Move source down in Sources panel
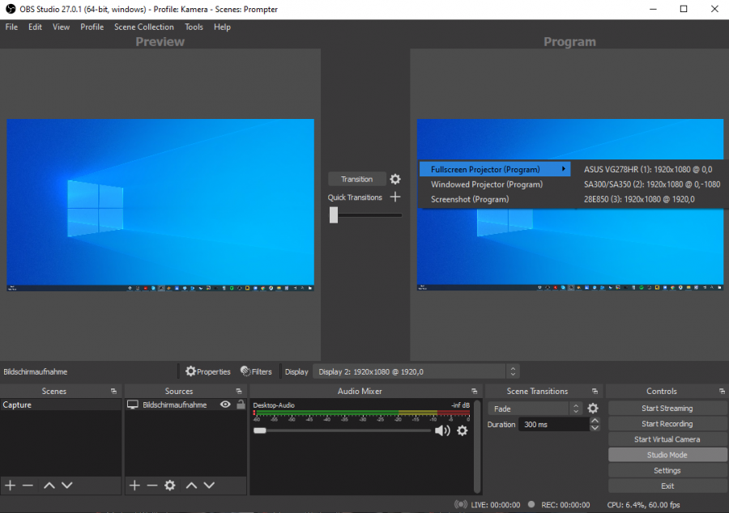 point(209,485)
